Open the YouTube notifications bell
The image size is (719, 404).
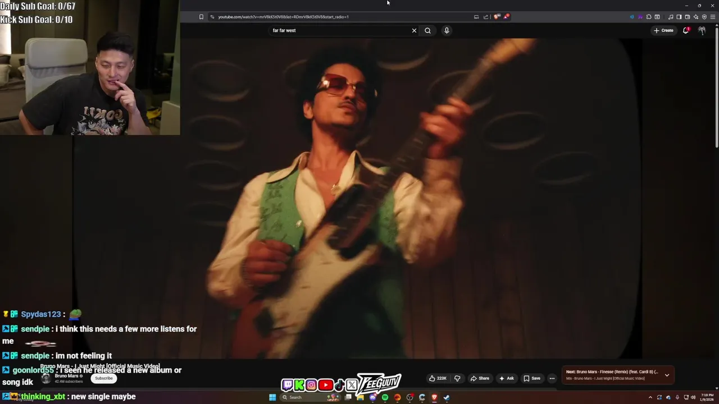pyautogui.click(x=686, y=30)
